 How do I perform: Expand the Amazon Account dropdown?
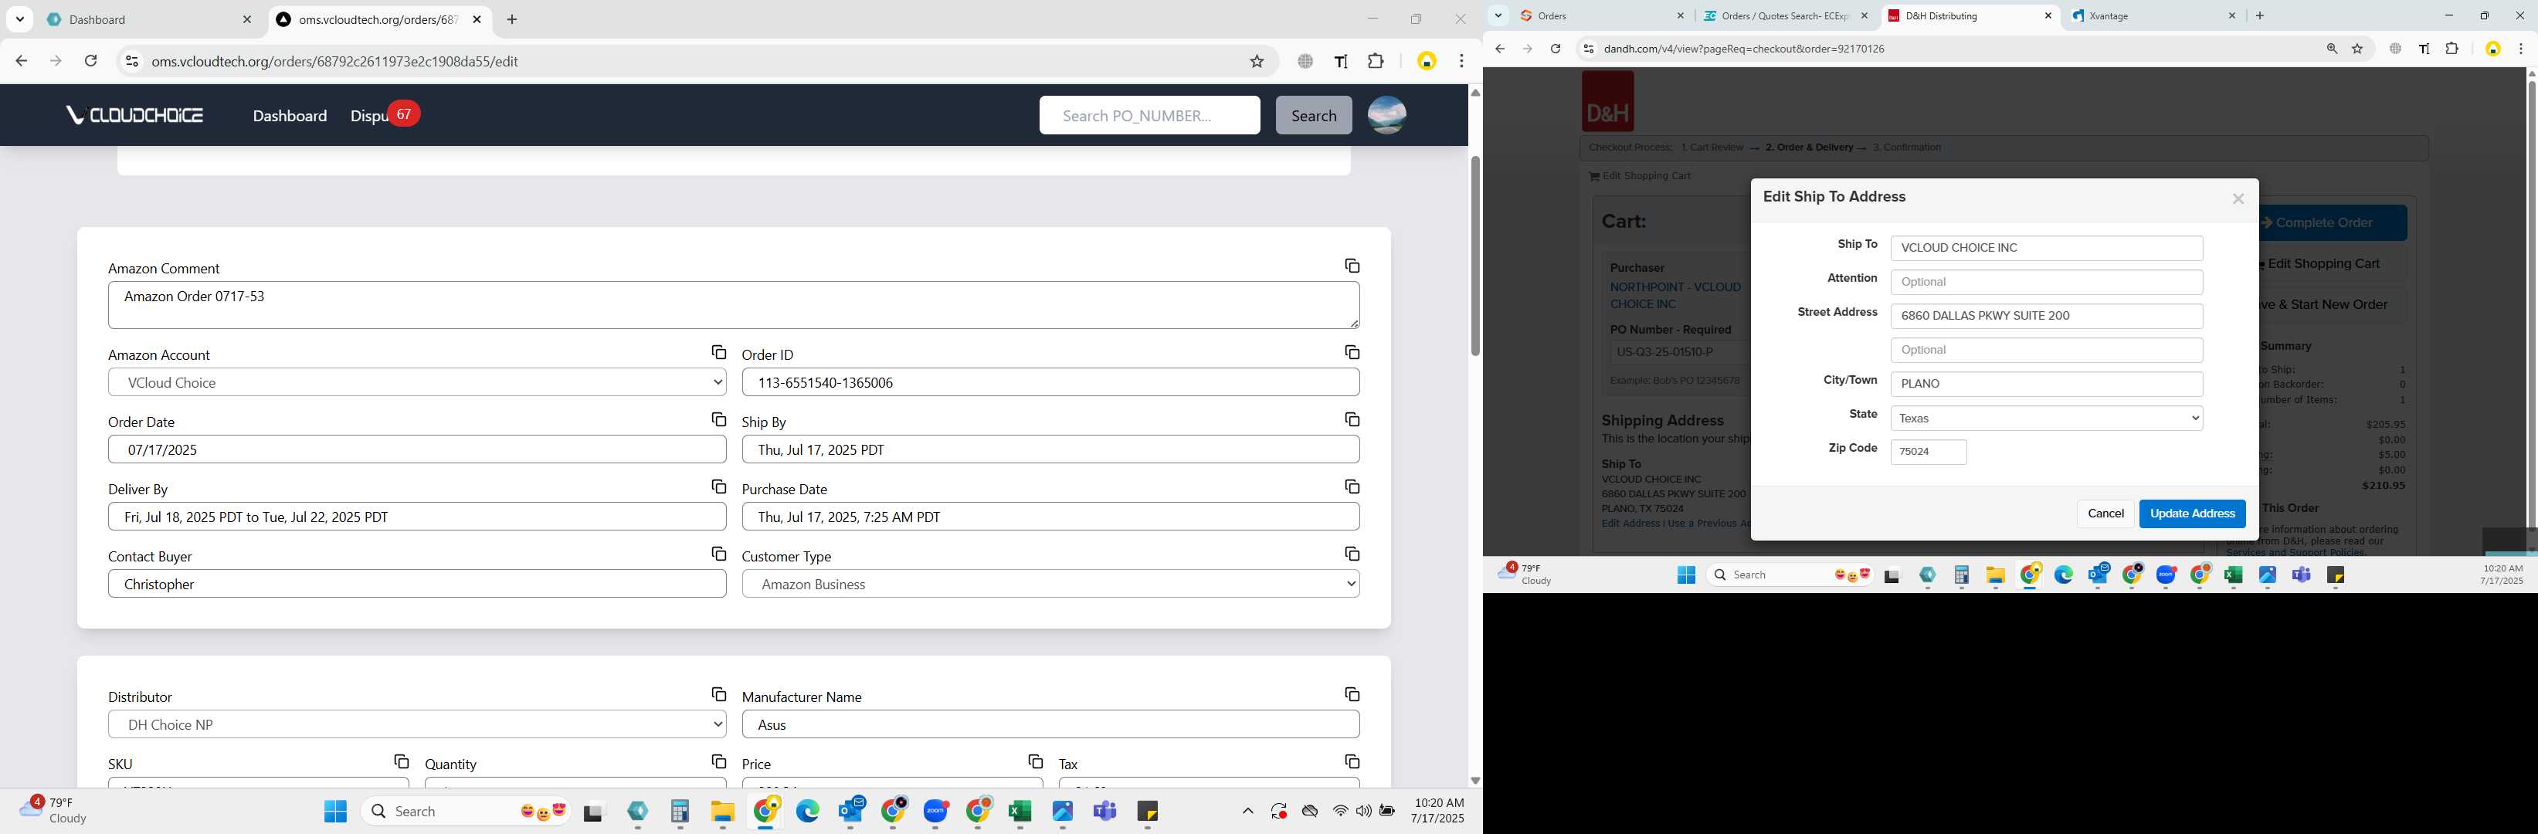[x=417, y=382]
